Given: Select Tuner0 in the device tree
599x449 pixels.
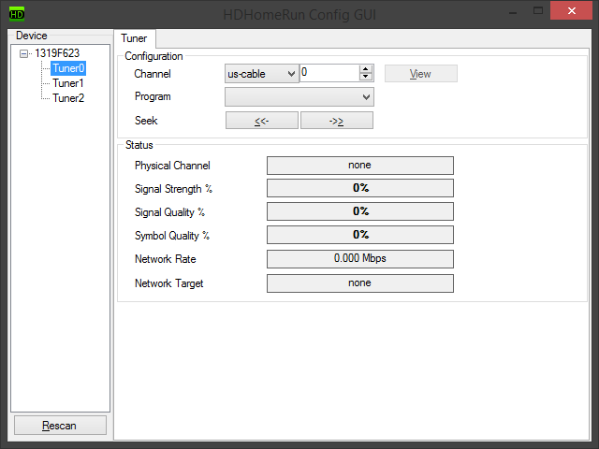Looking at the screenshot, I should tap(68, 68).
